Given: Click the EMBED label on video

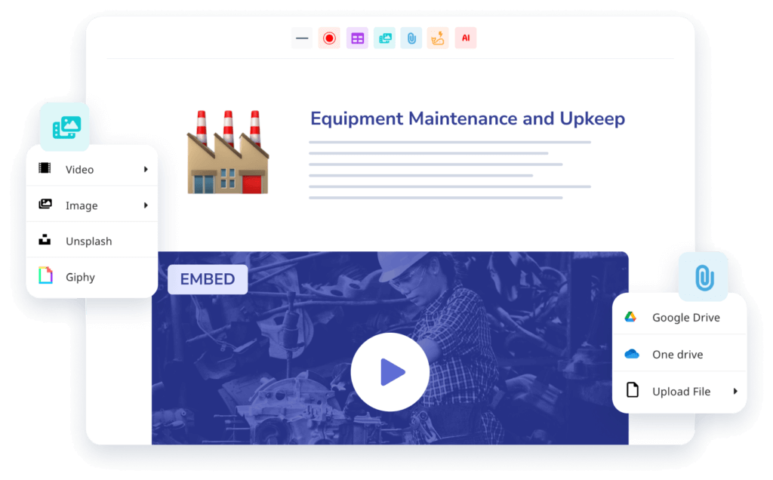Looking at the screenshot, I should (x=208, y=279).
